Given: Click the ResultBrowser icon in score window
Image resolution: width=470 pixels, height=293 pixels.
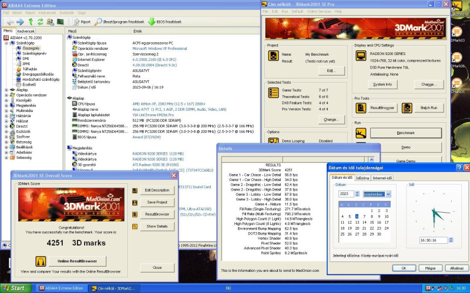Looking at the screenshot, I should tap(135, 214).
